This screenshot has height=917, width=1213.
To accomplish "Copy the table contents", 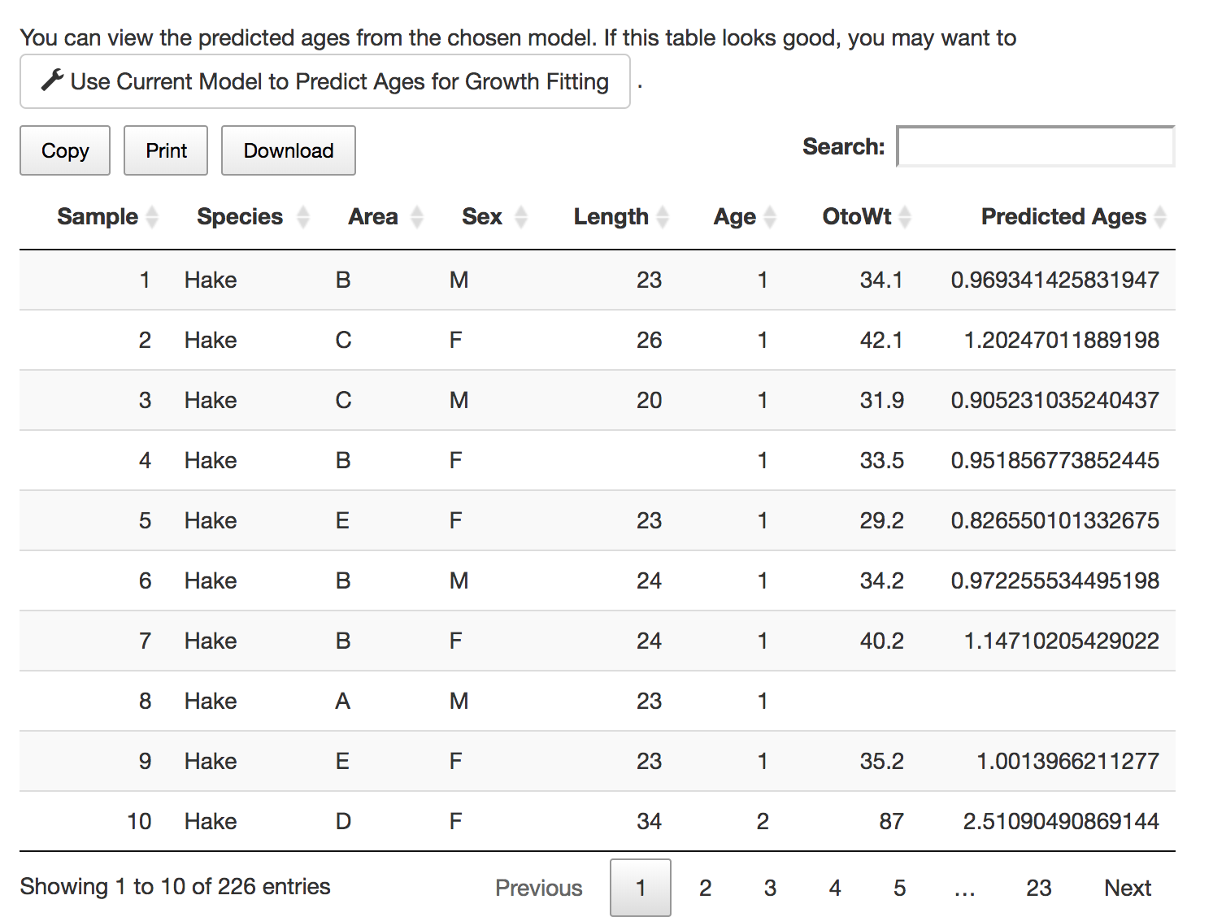I will pos(65,150).
